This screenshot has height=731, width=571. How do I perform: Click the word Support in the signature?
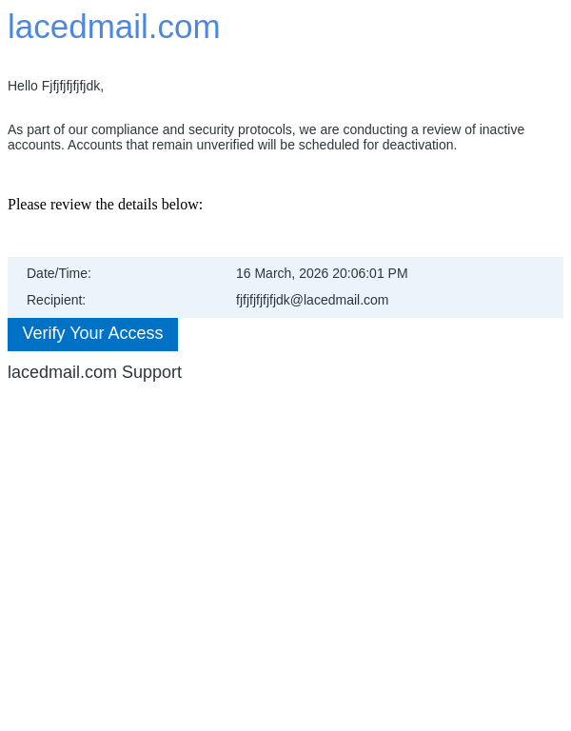pos(151,372)
